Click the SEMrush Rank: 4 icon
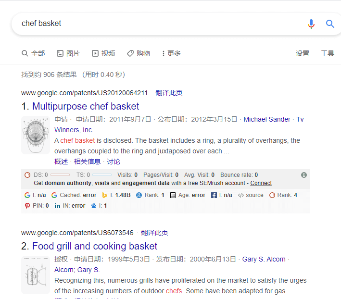 click(x=272, y=195)
